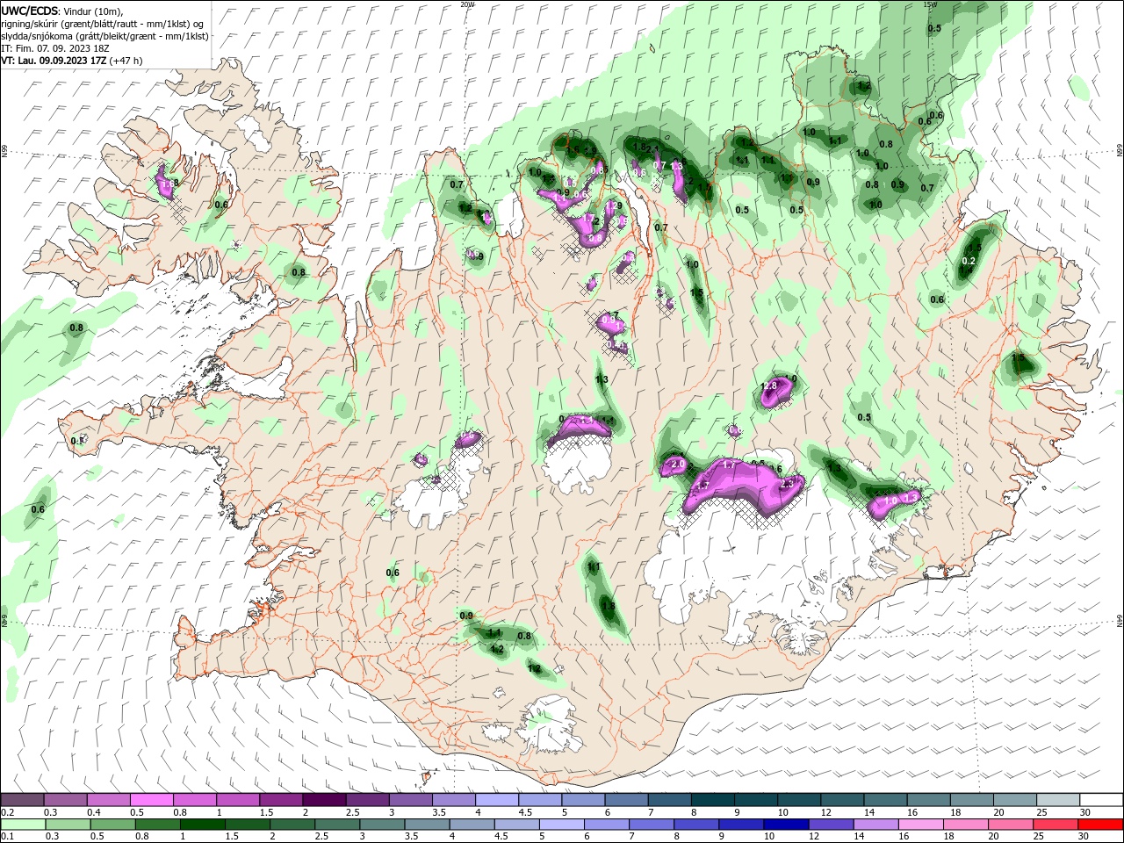Select the 'rigning/skúrir' rain description line
This screenshot has height=843, width=1124.
102,23
